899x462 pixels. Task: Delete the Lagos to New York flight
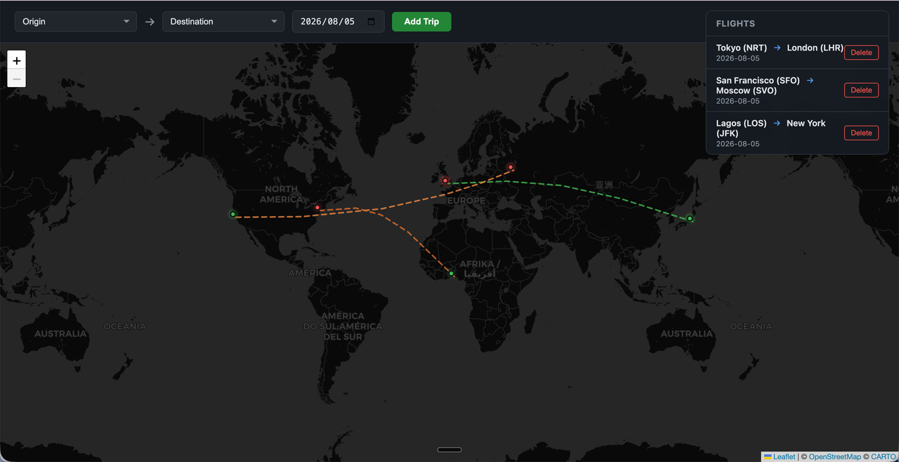(x=861, y=133)
